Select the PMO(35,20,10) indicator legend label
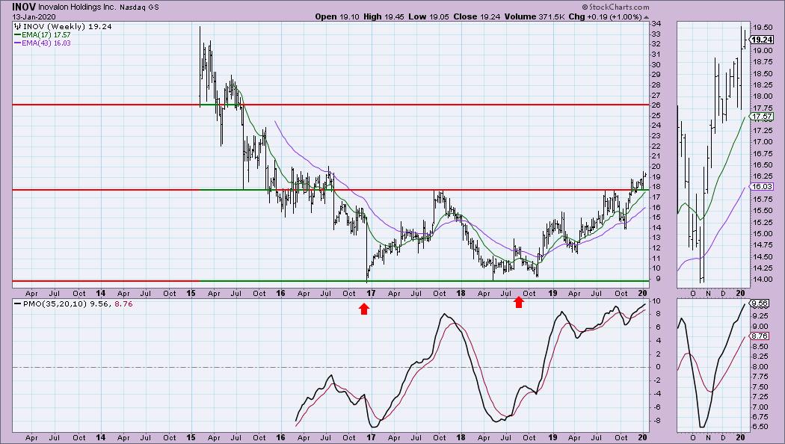785x444 pixels. (55, 303)
